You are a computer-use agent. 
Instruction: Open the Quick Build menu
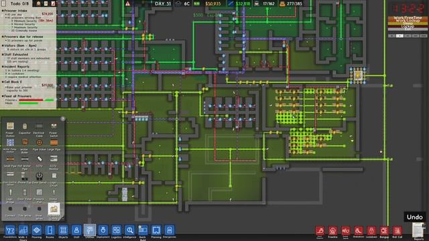coord(143,230)
